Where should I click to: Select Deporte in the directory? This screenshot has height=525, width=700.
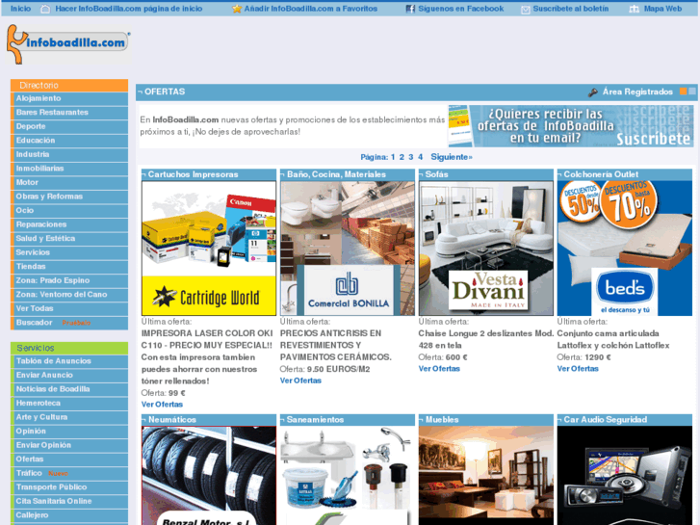pos(69,126)
